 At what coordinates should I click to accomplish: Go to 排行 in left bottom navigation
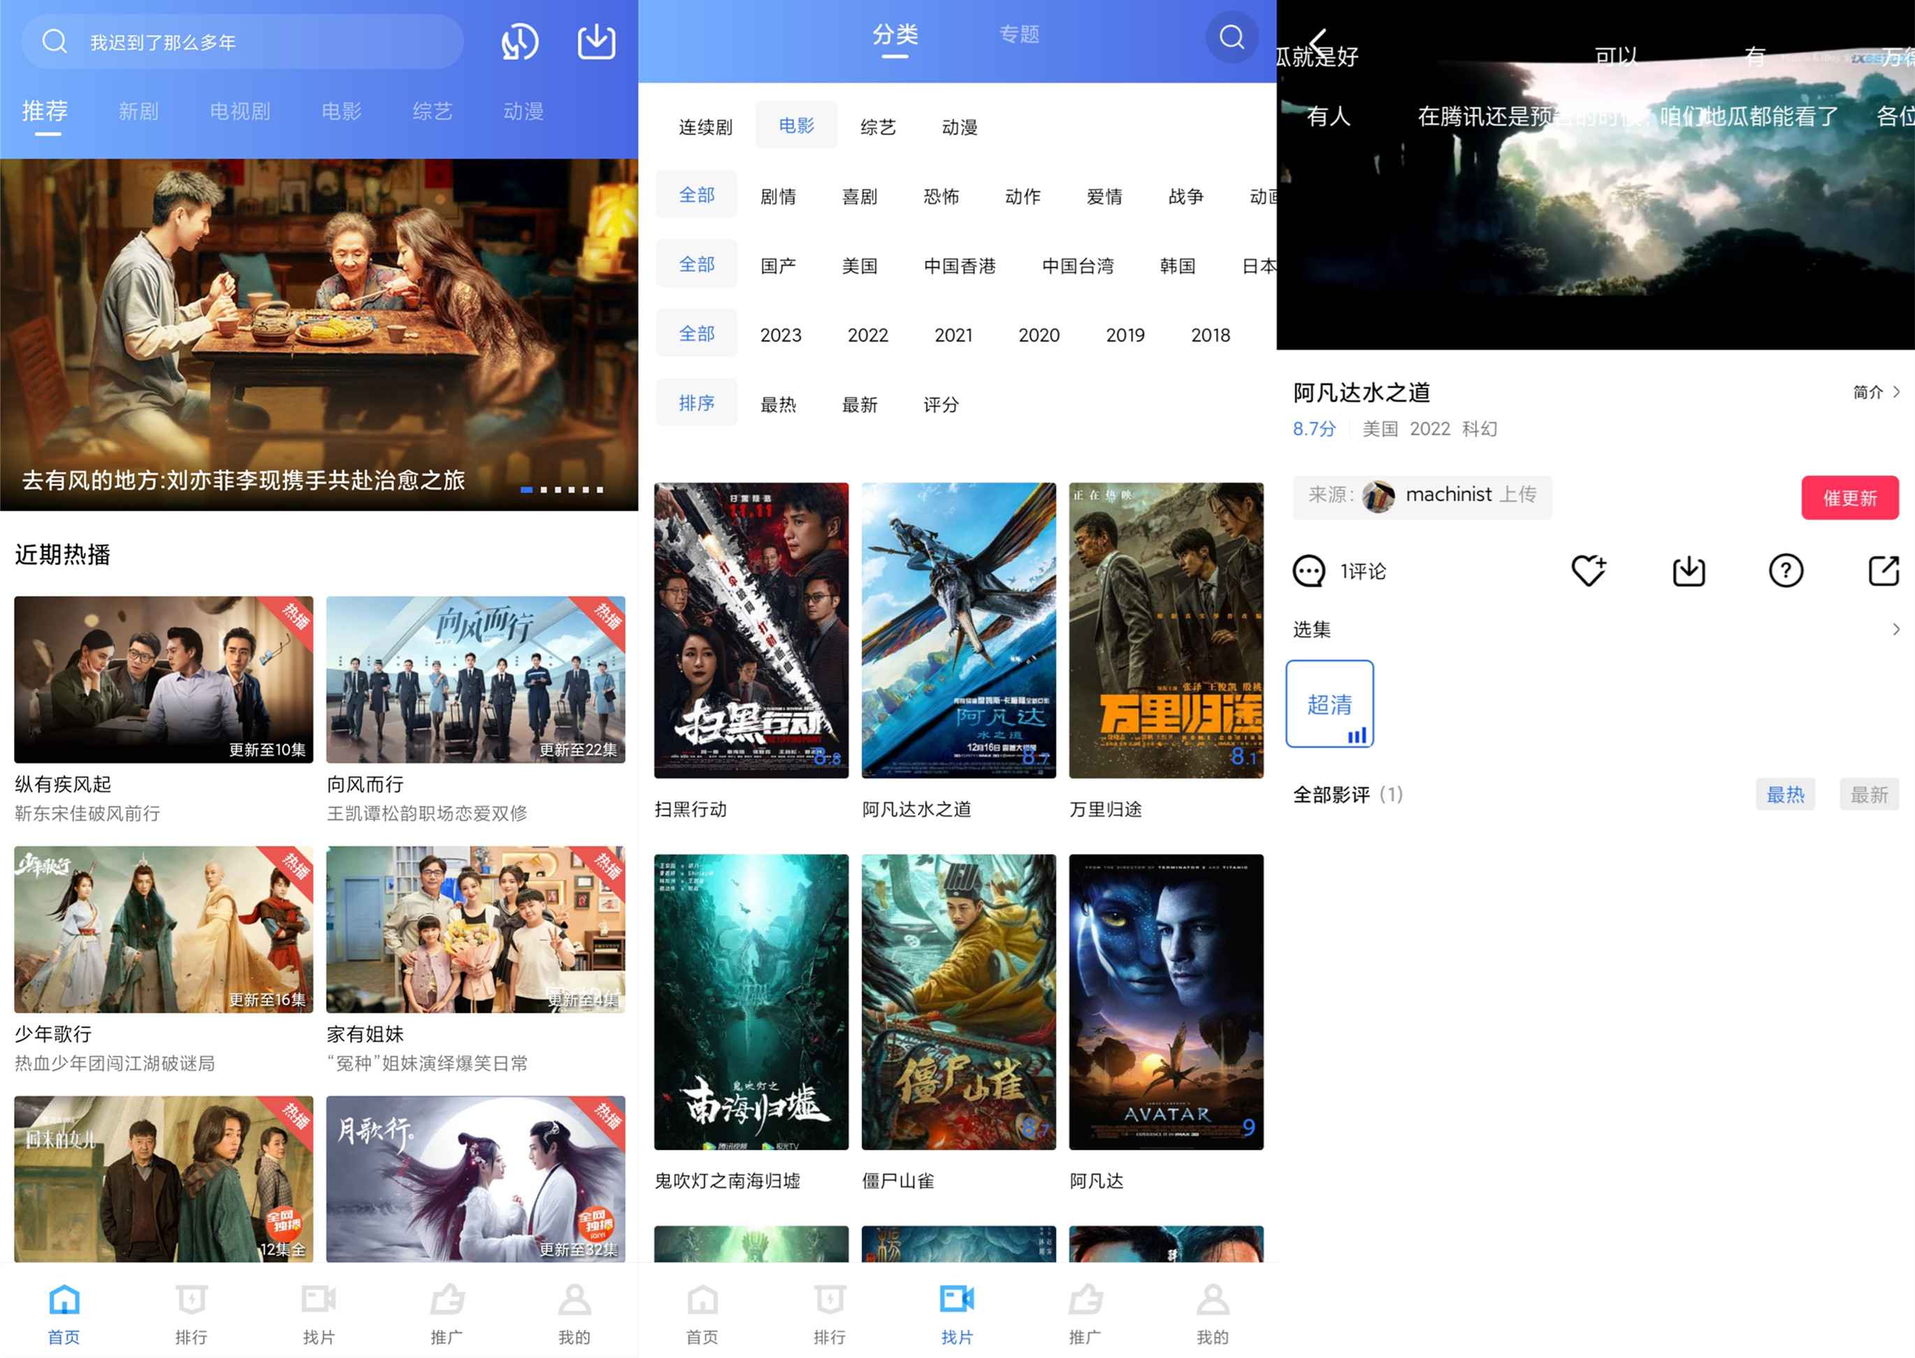[x=191, y=1313]
